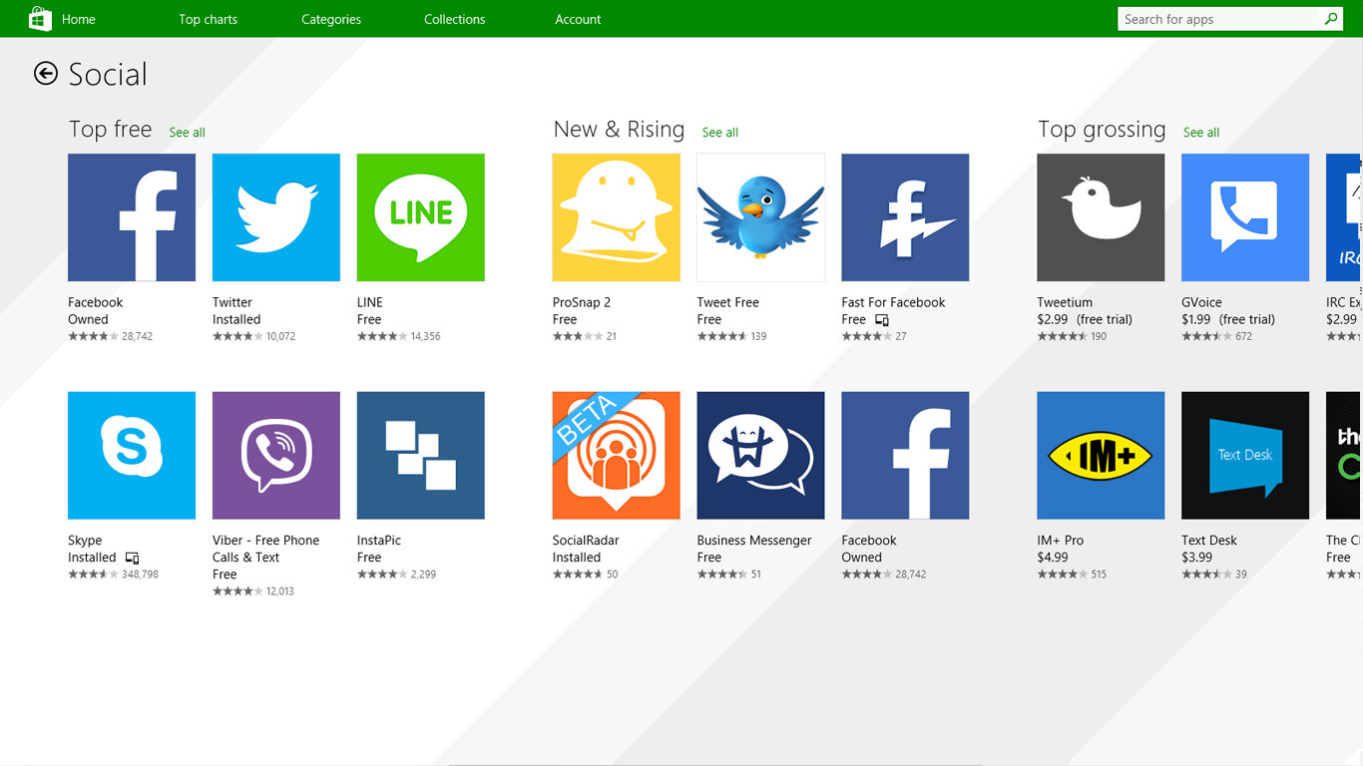The height and width of the screenshot is (766, 1363).
Task: Click the LINE rating count 14,356
Action: (x=425, y=336)
